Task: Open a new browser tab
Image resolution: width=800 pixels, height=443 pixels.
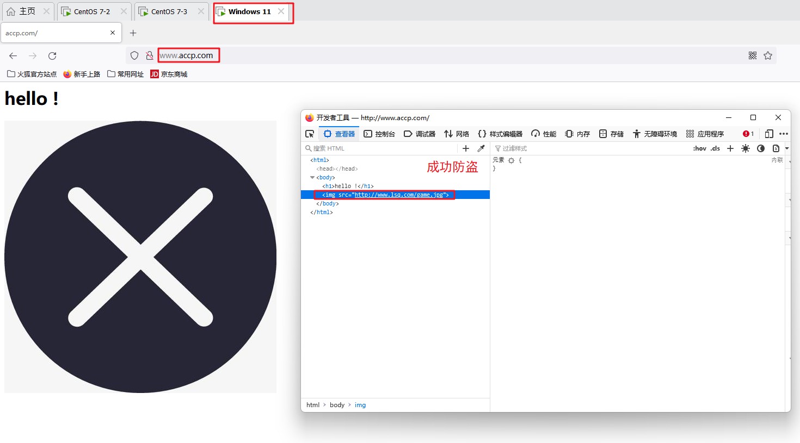Action: 133,33
